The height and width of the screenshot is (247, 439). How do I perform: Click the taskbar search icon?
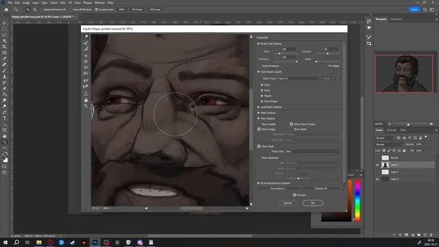point(16,242)
